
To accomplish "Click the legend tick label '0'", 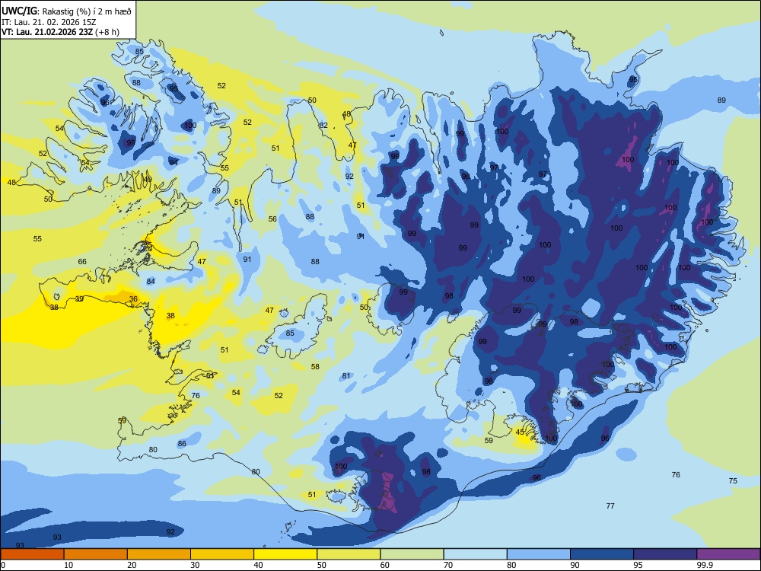I will (x=2, y=565).
